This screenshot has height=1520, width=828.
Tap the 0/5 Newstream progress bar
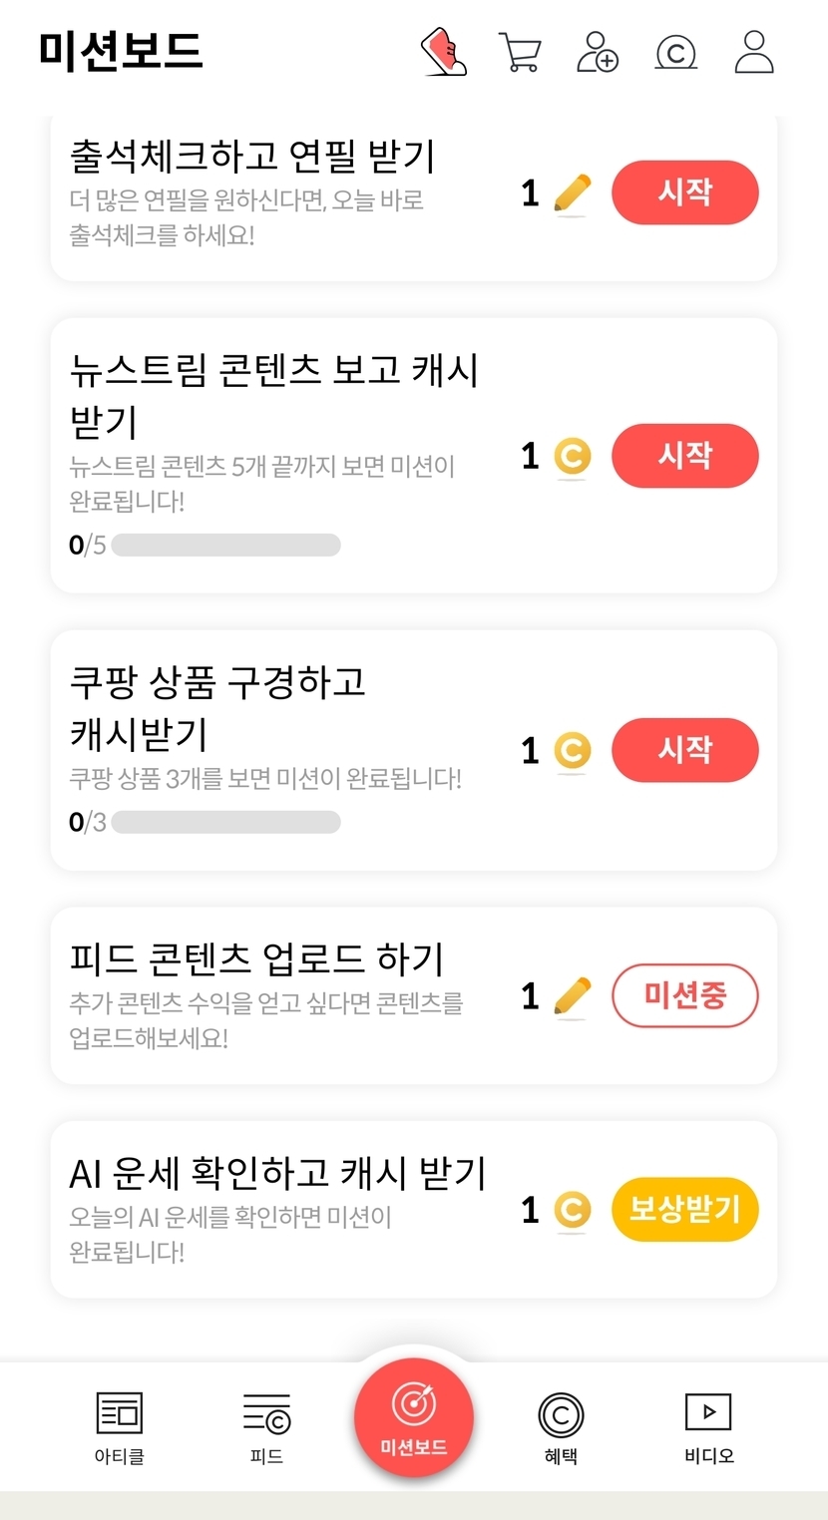(x=225, y=546)
